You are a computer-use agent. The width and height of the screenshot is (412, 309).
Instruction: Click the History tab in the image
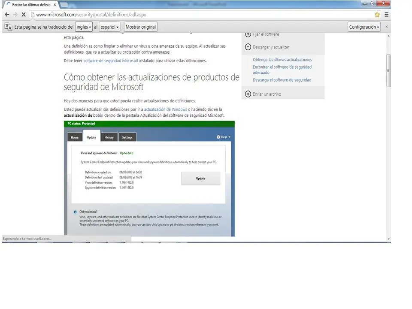click(x=109, y=137)
